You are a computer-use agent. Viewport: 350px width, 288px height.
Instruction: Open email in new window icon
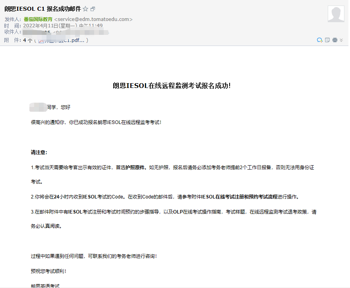tap(93, 9)
